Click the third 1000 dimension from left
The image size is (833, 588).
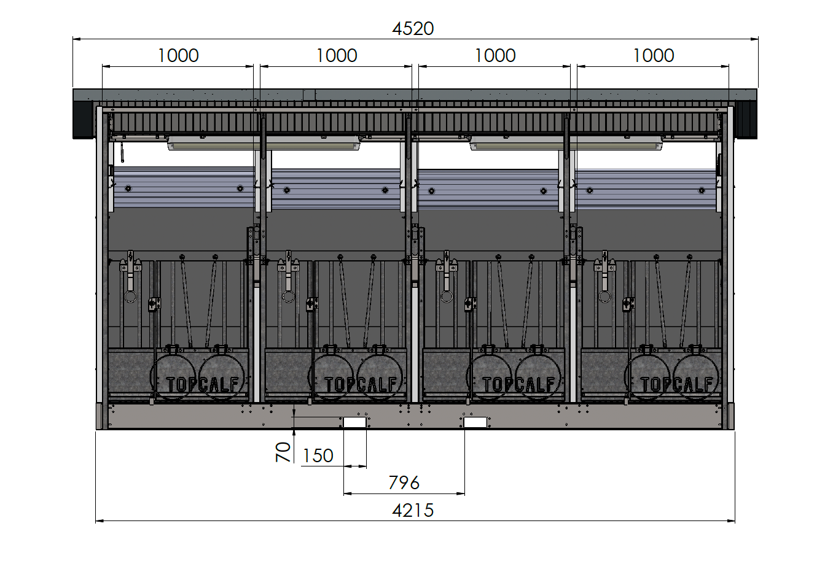pyautogui.click(x=495, y=56)
